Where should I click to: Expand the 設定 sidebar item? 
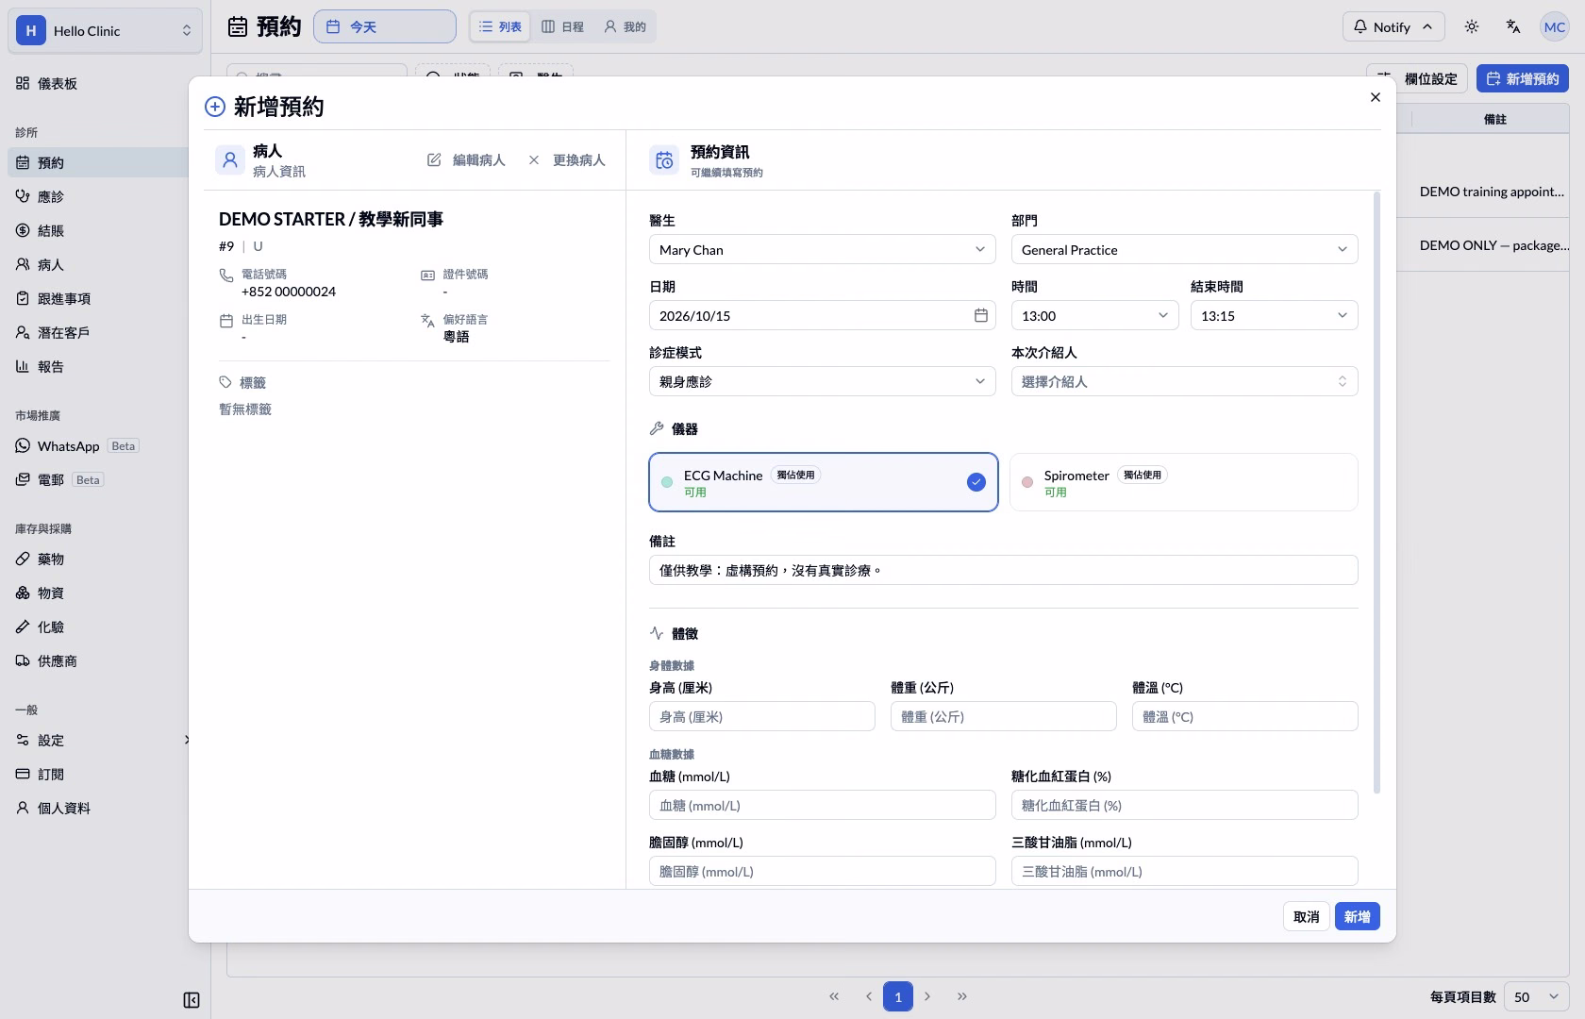(98, 740)
